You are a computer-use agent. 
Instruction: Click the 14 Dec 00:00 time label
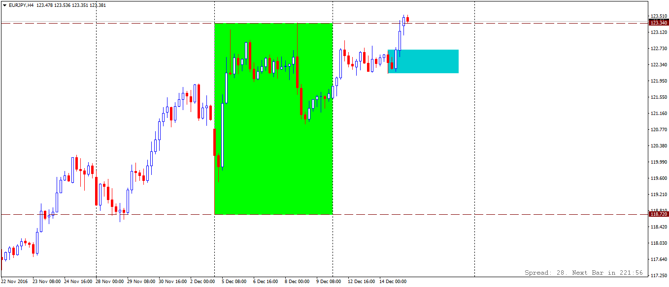click(393, 282)
